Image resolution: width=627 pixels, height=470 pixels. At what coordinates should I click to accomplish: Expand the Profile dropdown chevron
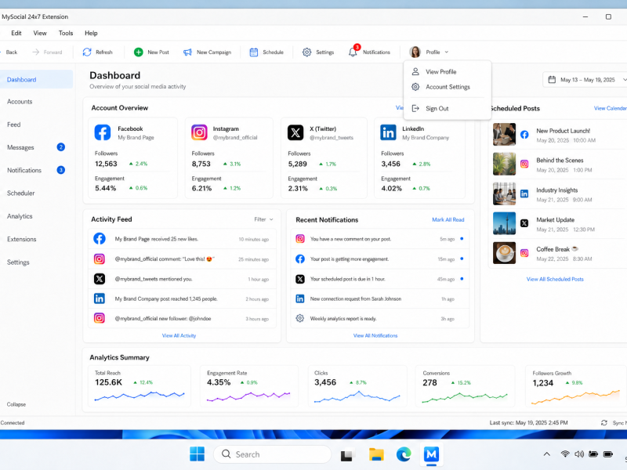(447, 52)
